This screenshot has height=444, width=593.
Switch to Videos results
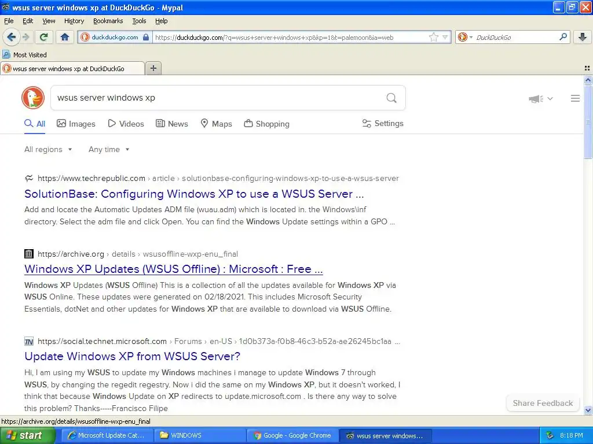[x=126, y=124]
